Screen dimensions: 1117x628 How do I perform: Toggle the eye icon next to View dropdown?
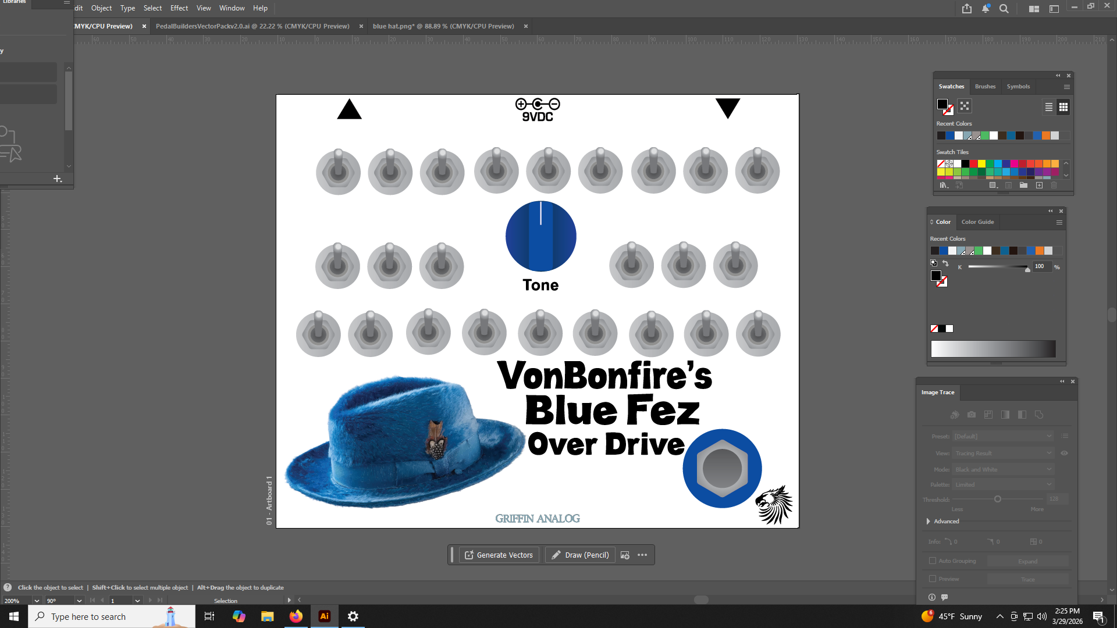1064,453
